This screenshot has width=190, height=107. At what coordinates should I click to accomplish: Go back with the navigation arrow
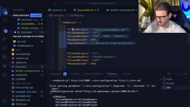tap(56, 3)
